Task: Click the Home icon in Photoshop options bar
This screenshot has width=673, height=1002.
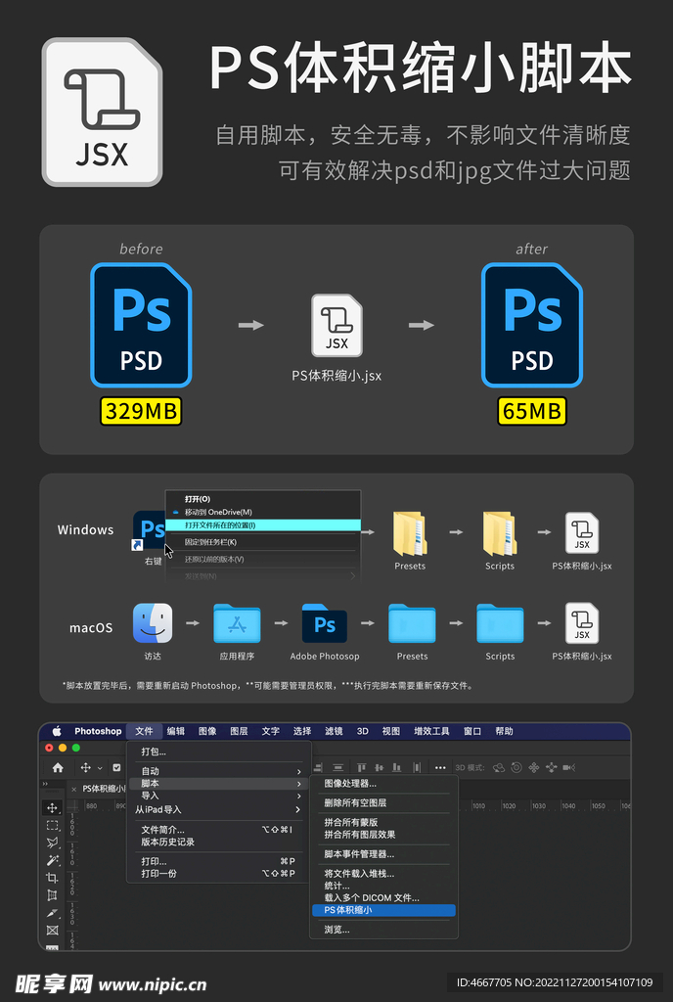Action: click(58, 767)
